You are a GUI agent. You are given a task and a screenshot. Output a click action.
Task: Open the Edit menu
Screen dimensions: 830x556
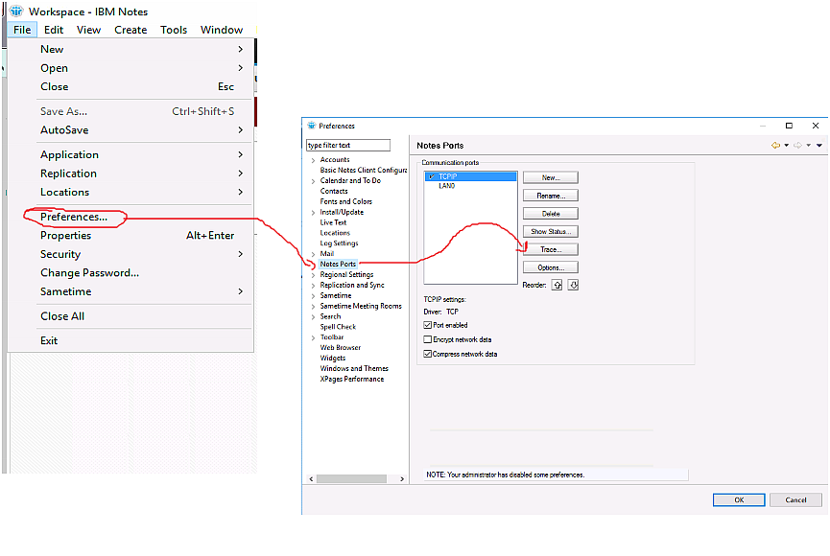54,30
